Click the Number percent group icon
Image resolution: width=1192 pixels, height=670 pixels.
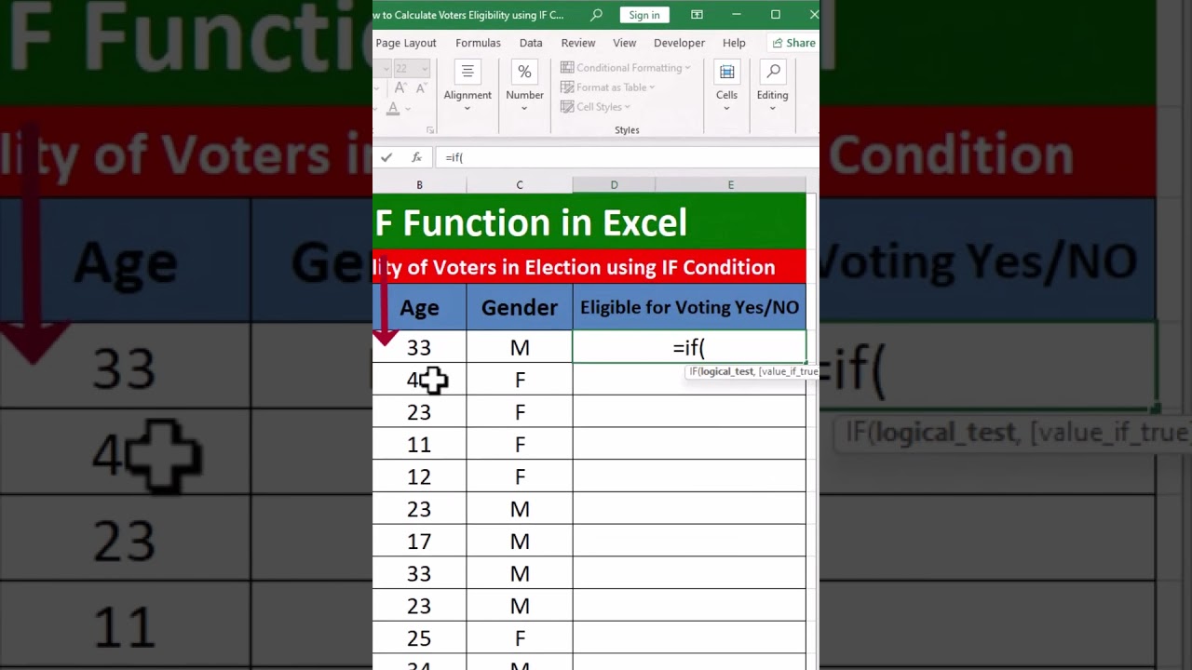pos(524,73)
